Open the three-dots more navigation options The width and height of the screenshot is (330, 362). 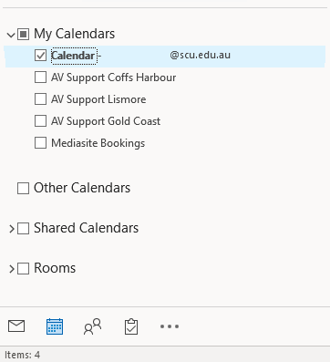(x=170, y=326)
